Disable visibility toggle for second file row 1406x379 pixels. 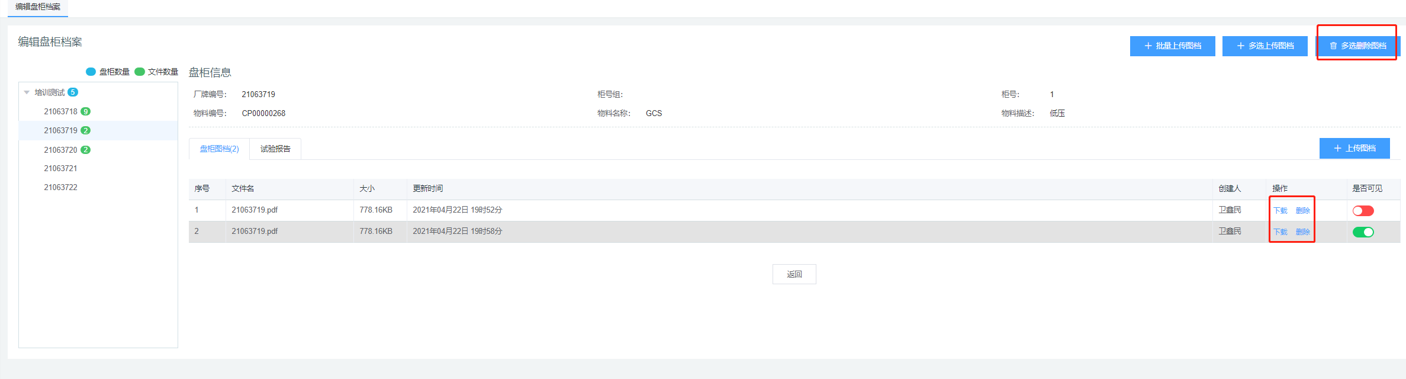pyautogui.click(x=1363, y=232)
